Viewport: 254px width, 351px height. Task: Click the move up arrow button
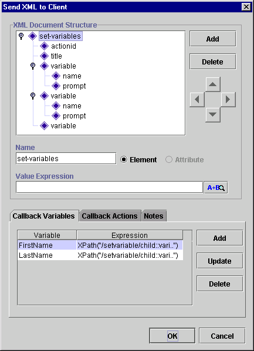coord(213,84)
